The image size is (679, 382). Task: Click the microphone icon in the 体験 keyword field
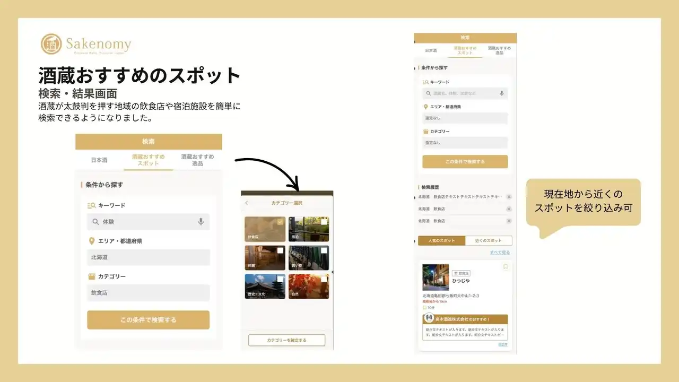click(201, 222)
